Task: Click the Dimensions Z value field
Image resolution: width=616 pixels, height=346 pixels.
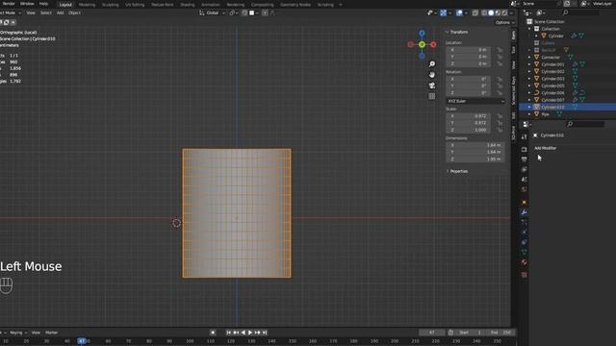Action: coord(475,159)
